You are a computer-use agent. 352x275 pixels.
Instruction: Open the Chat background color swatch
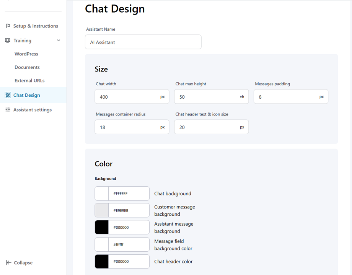click(x=102, y=194)
